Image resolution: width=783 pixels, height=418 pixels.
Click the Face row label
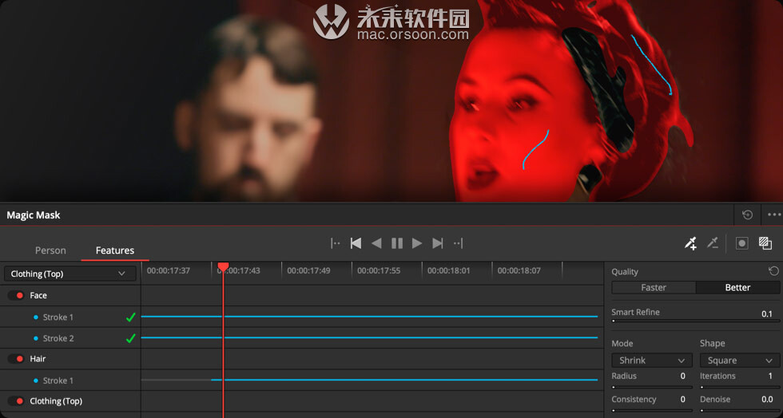tap(38, 296)
